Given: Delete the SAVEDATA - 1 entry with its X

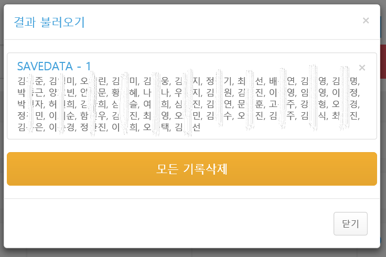Looking at the screenshot, I should pos(362,68).
